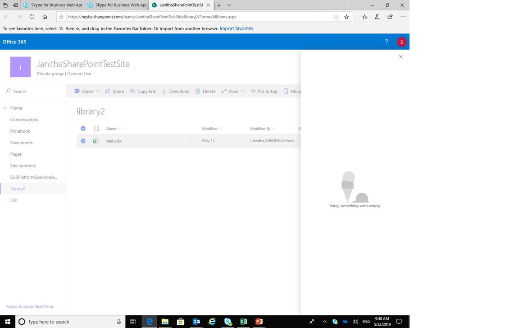Open the more options ellipsis for test.xlsx
This screenshot has height=328, width=519.
(x=190, y=141)
